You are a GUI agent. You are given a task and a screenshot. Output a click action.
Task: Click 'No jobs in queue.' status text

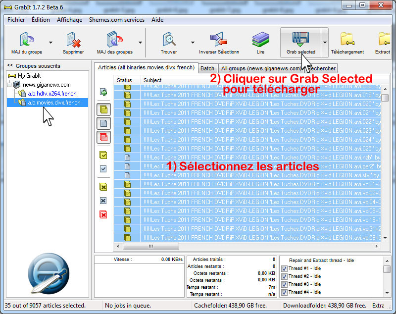[x=128, y=306]
